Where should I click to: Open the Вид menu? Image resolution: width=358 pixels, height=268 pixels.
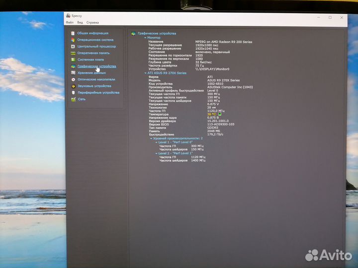[80, 22]
